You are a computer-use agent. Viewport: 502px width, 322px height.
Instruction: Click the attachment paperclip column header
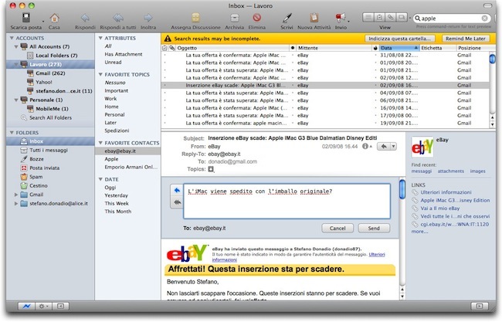[x=172, y=48]
